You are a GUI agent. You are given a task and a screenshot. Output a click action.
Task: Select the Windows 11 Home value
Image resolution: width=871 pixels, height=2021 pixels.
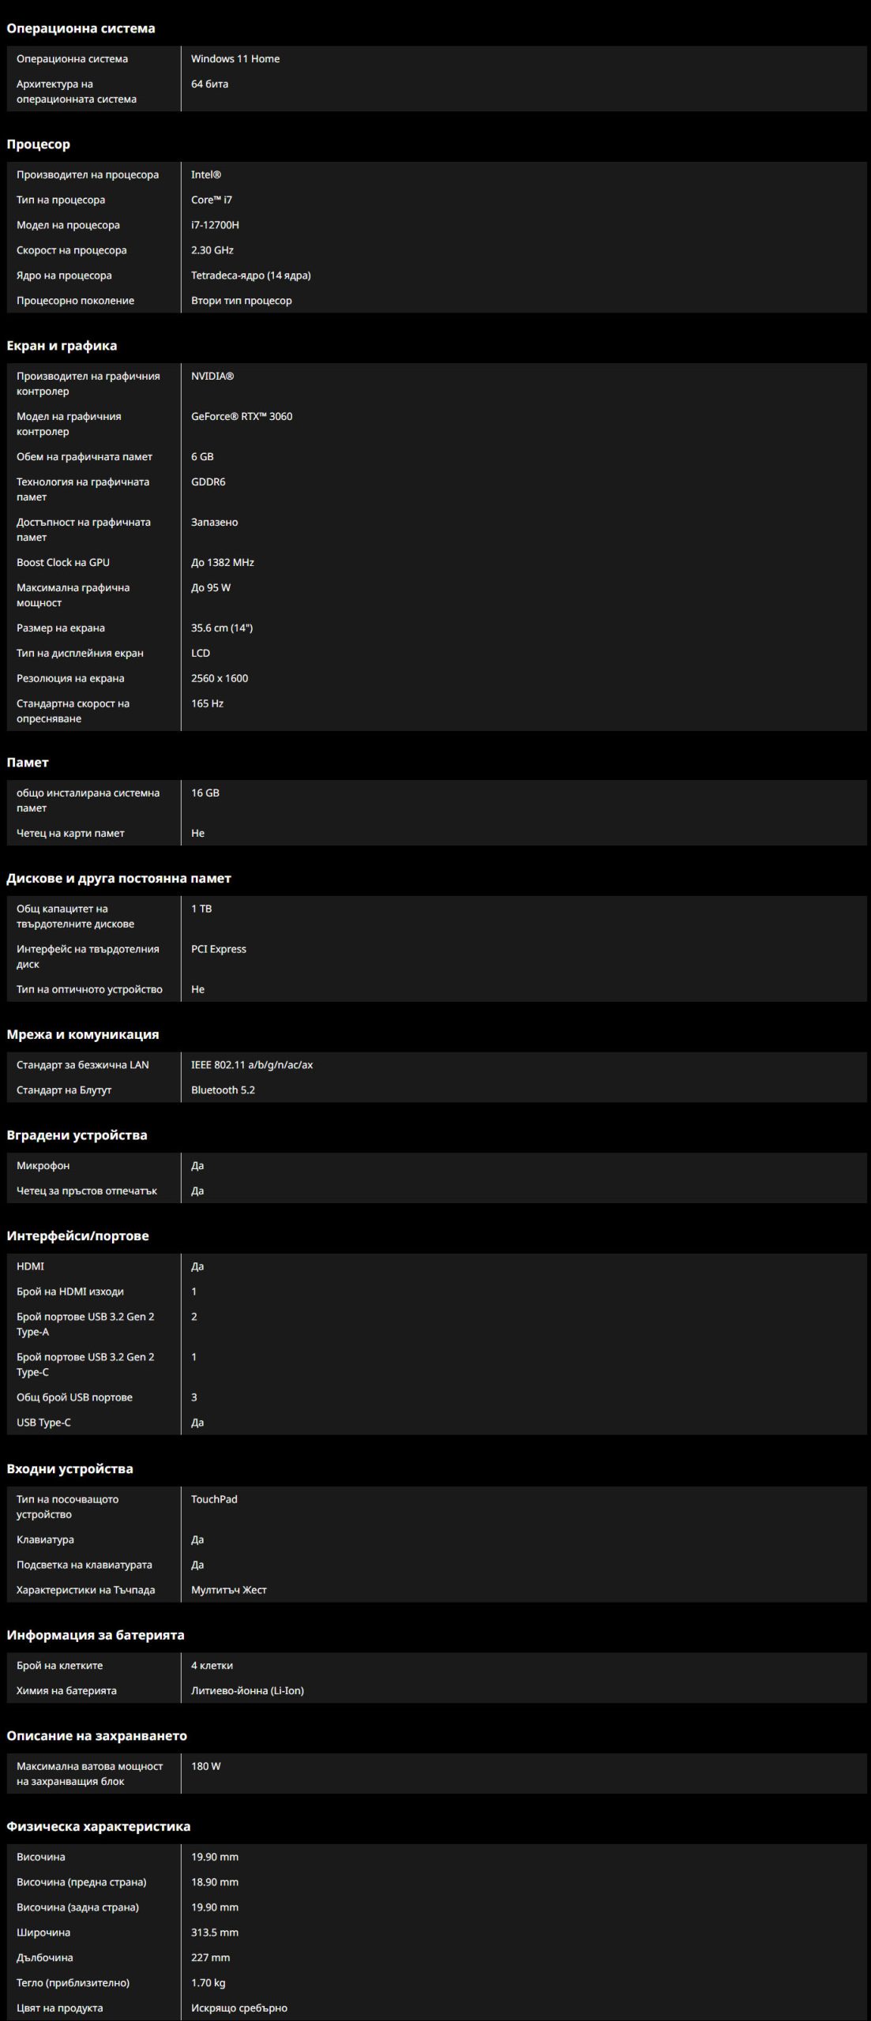click(235, 58)
